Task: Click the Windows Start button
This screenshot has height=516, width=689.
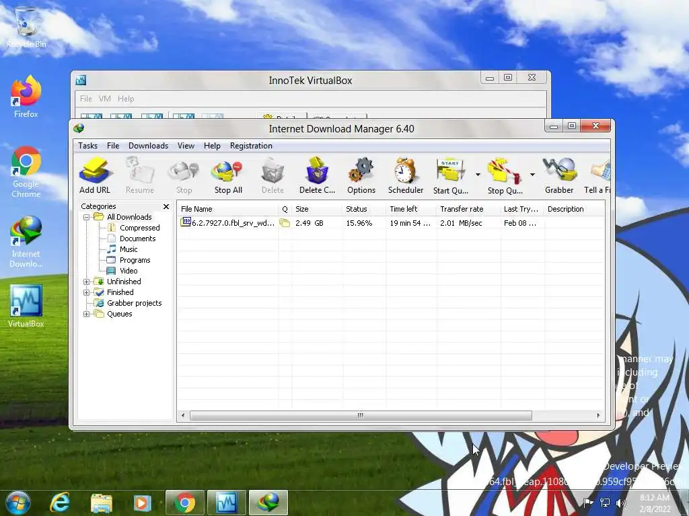Action: (x=17, y=503)
